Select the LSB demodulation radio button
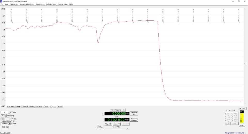The image size is (248, 134). point(226,117)
